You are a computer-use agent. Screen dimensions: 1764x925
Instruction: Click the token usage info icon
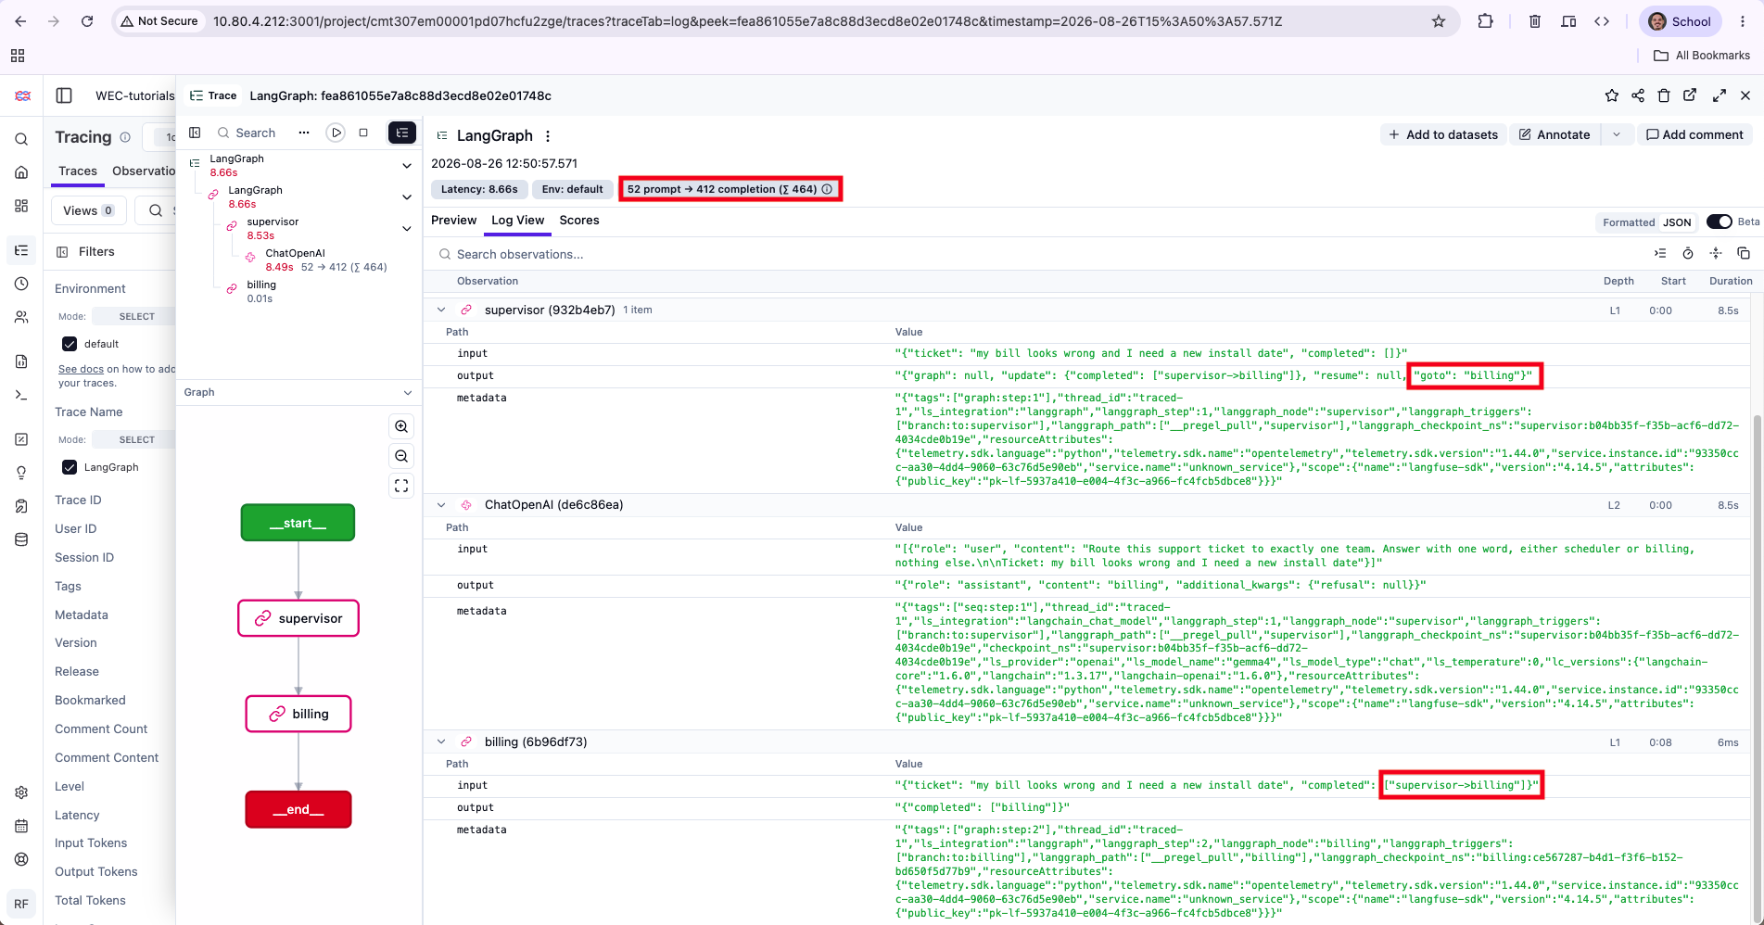pyautogui.click(x=828, y=189)
